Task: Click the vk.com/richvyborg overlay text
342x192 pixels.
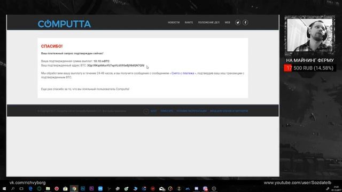Action: click(x=27, y=182)
